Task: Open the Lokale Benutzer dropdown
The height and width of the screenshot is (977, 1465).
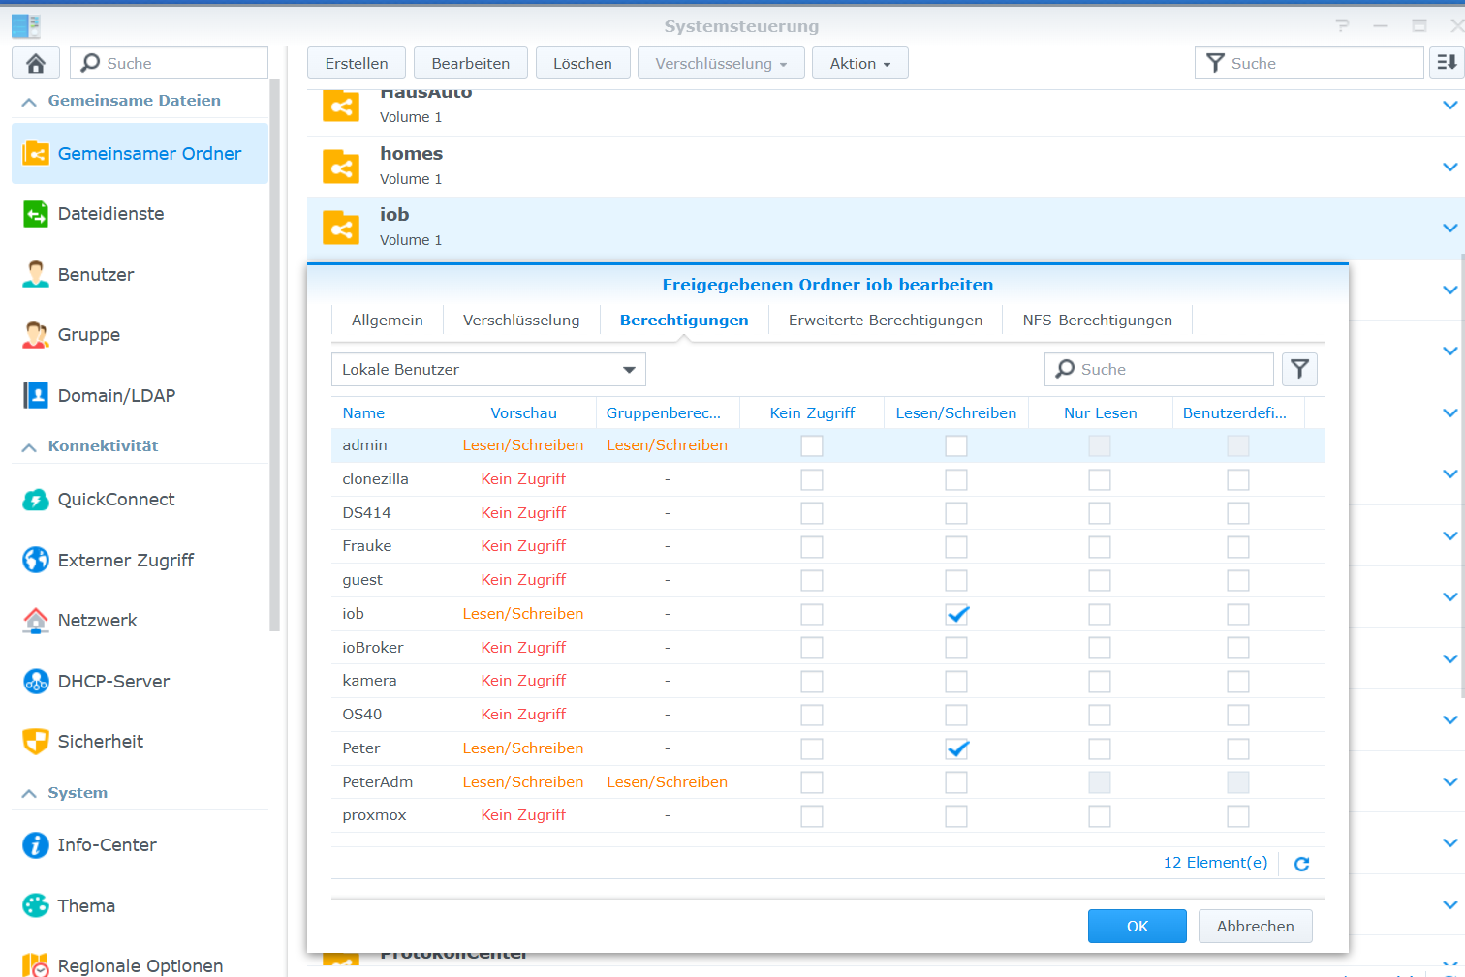Action: coord(488,370)
